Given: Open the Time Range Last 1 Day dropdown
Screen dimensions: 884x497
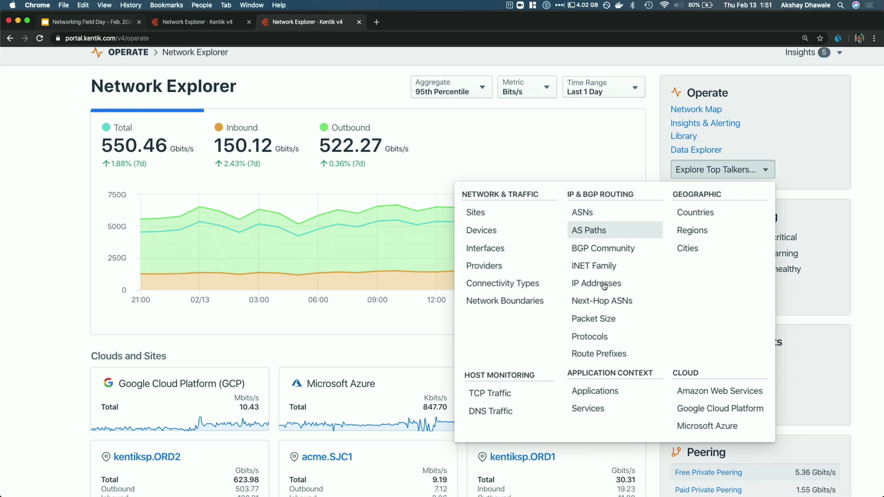Looking at the screenshot, I should tap(603, 87).
